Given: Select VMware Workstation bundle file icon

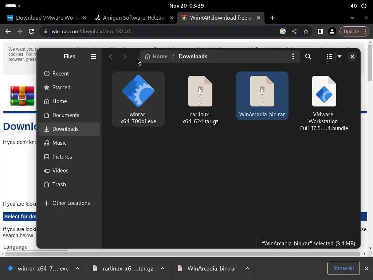Looking at the screenshot, I should click(324, 91).
